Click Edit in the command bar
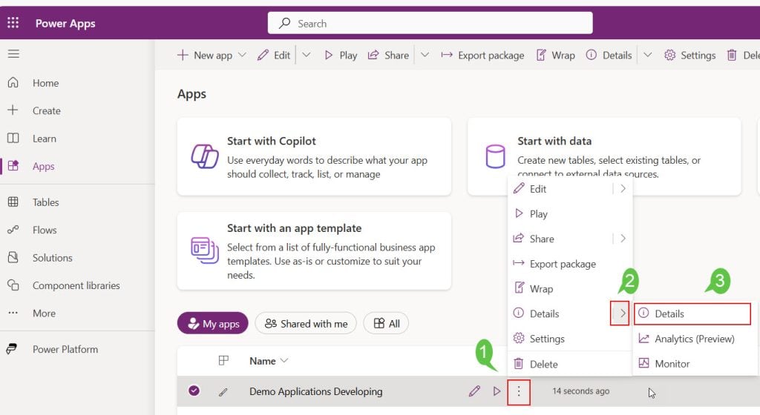The image size is (760, 415). click(274, 55)
